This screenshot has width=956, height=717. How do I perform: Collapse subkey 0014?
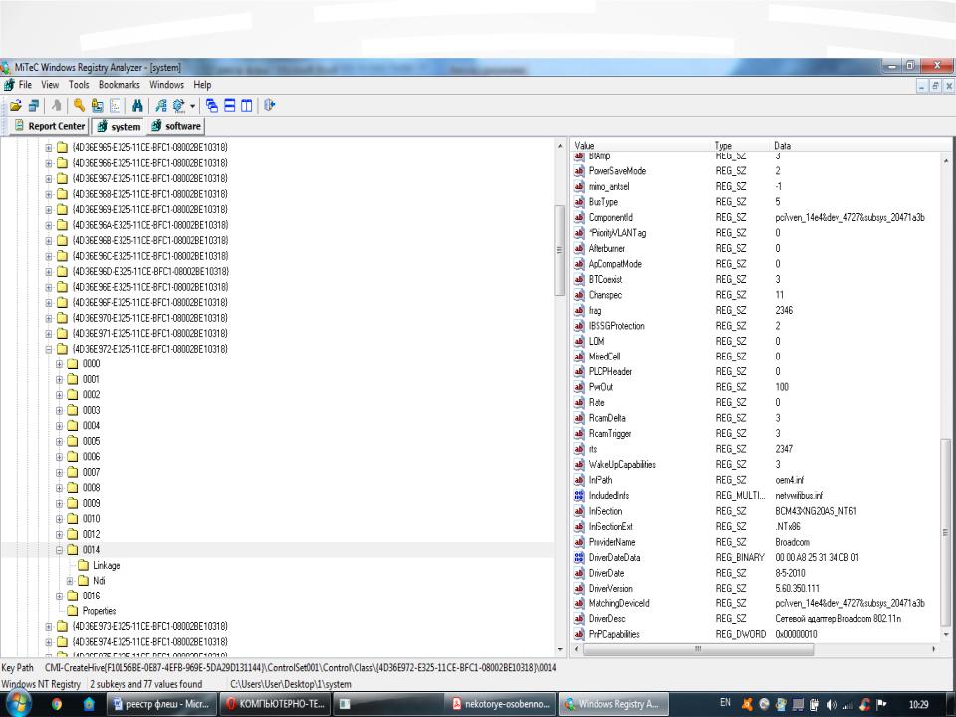[x=59, y=550]
